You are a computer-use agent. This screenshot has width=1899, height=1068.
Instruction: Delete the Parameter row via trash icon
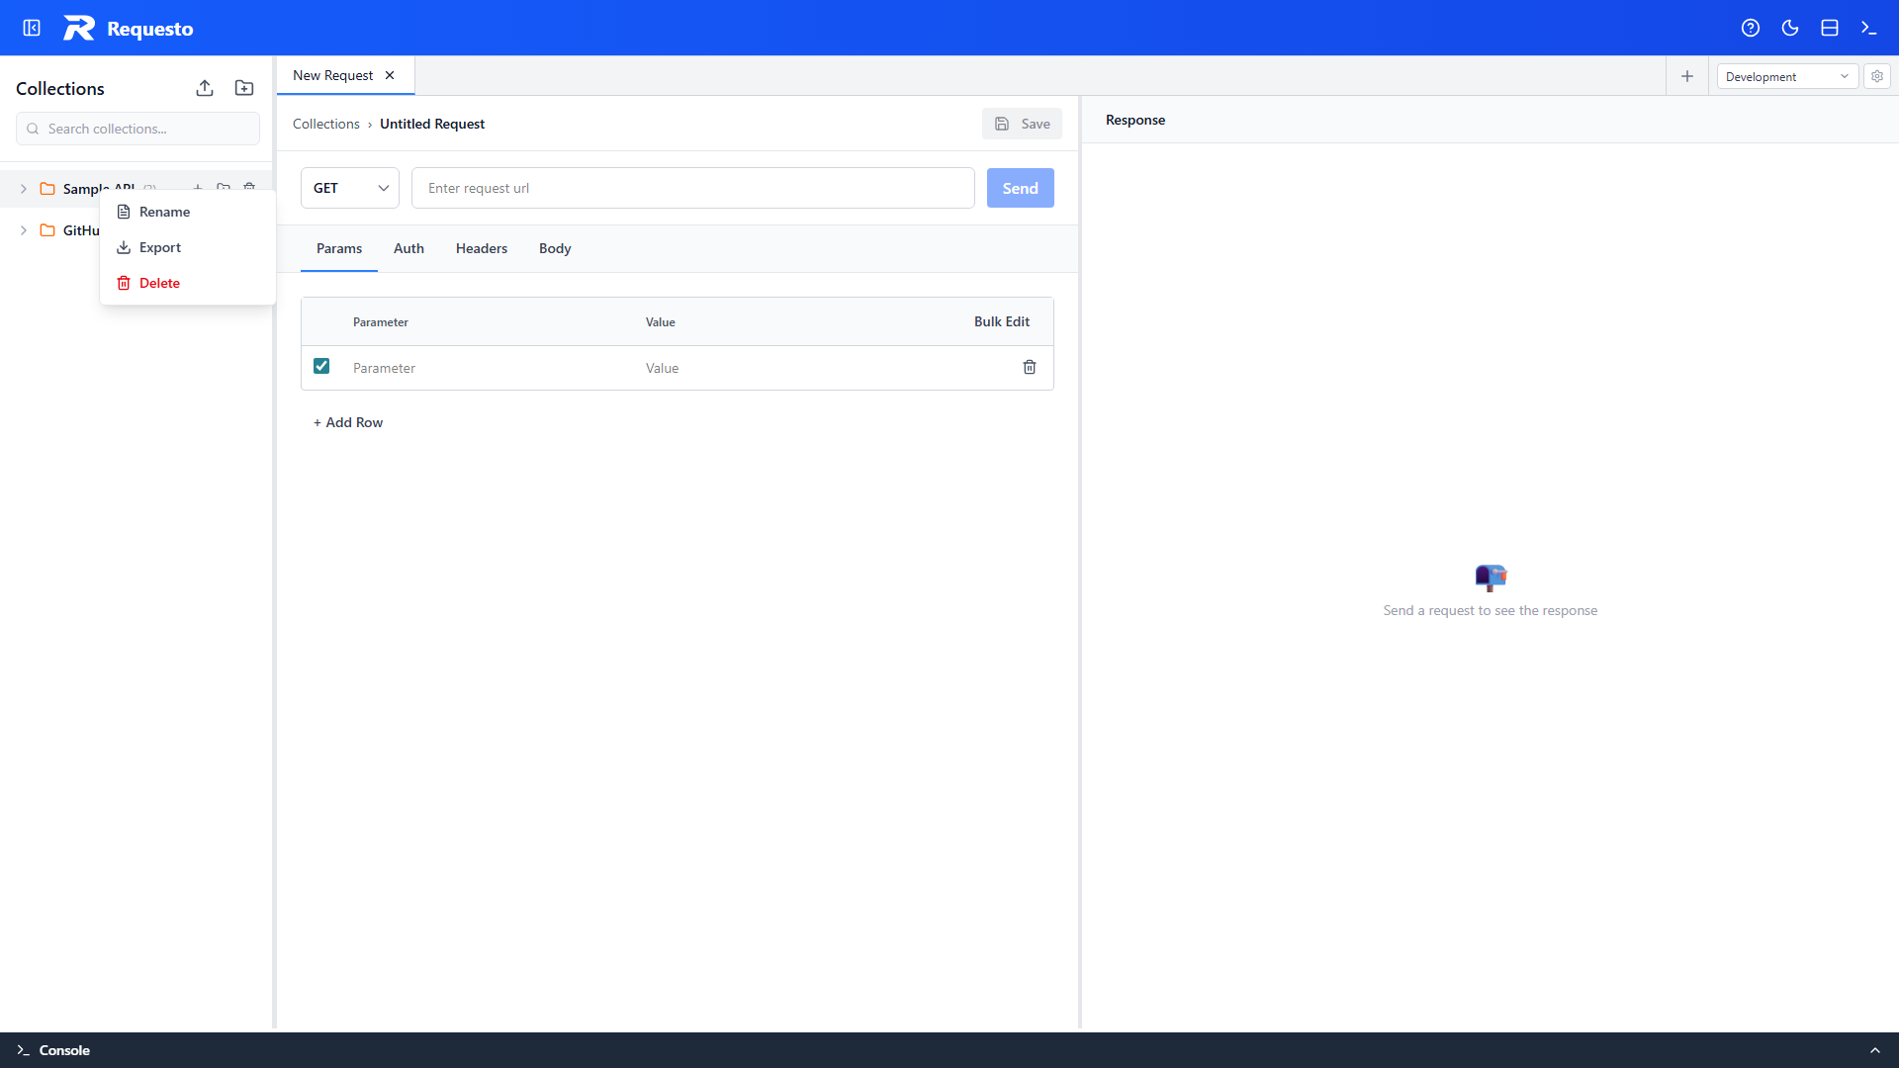(x=1030, y=367)
